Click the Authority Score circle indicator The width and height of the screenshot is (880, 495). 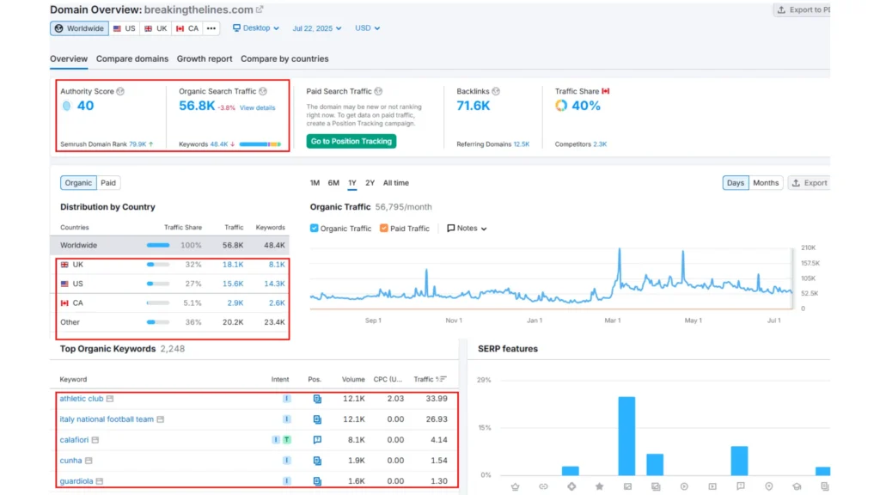point(67,106)
